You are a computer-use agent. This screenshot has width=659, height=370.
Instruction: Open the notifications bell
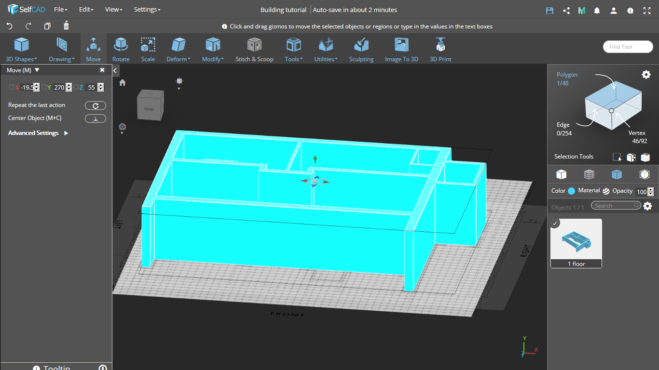[597, 10]
